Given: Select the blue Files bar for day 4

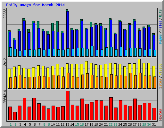Looking at the screenshot, I should tap(24, 35).
